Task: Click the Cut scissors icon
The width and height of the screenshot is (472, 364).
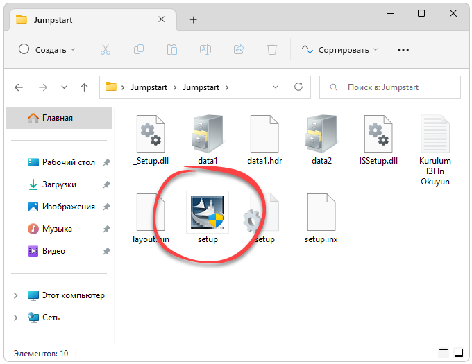Action: [106, 49]
